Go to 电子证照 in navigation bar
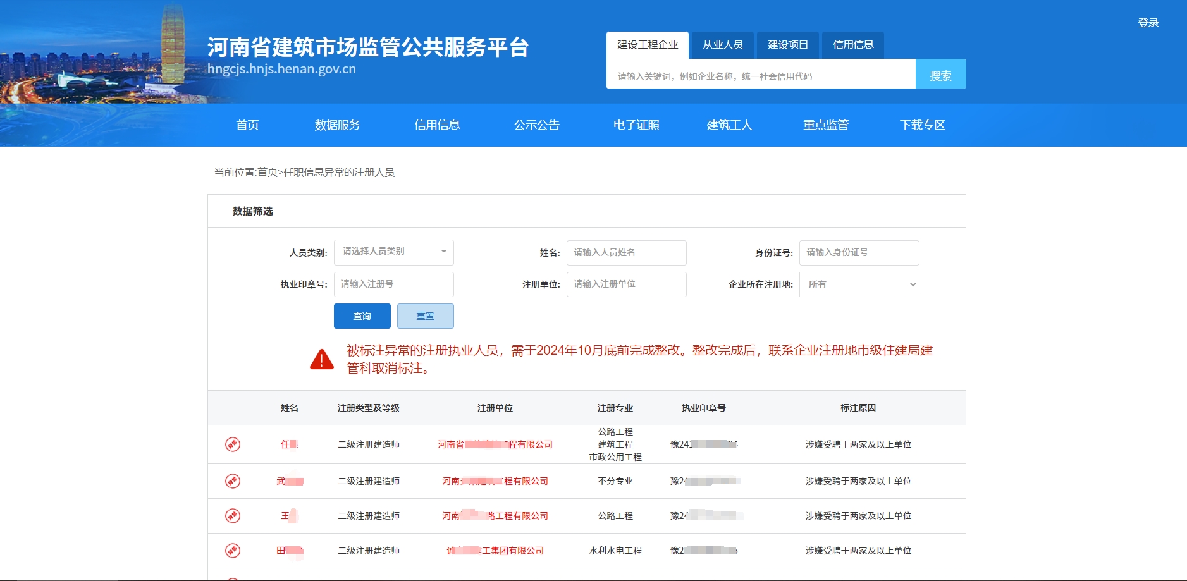This screenshot has height=581, width=1187. click(x=636, y=125)
